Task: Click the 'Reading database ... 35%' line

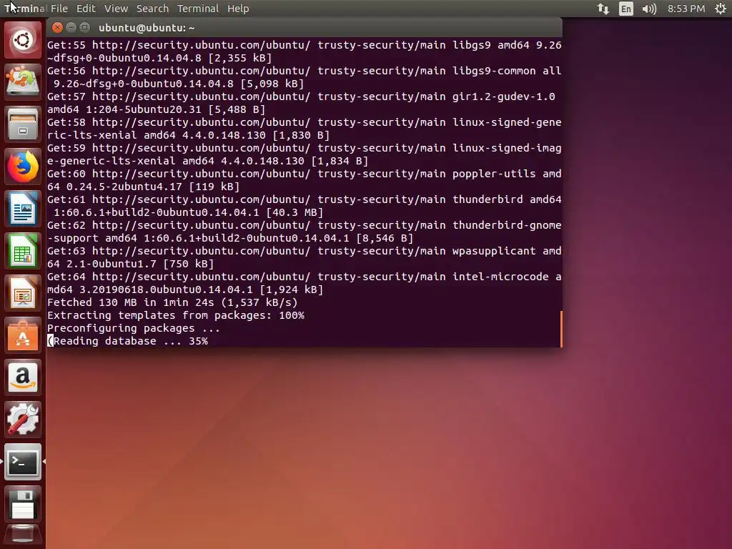Action: pos(128,341)
